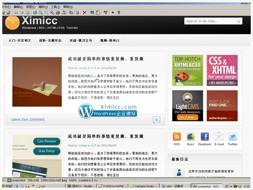Click the slideshow icon beside the next-image arrow

click(x=28, y=13)
